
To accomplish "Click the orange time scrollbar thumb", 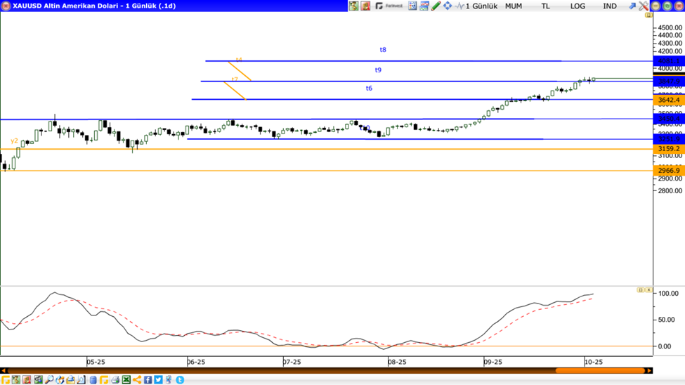I will point(600,370).
